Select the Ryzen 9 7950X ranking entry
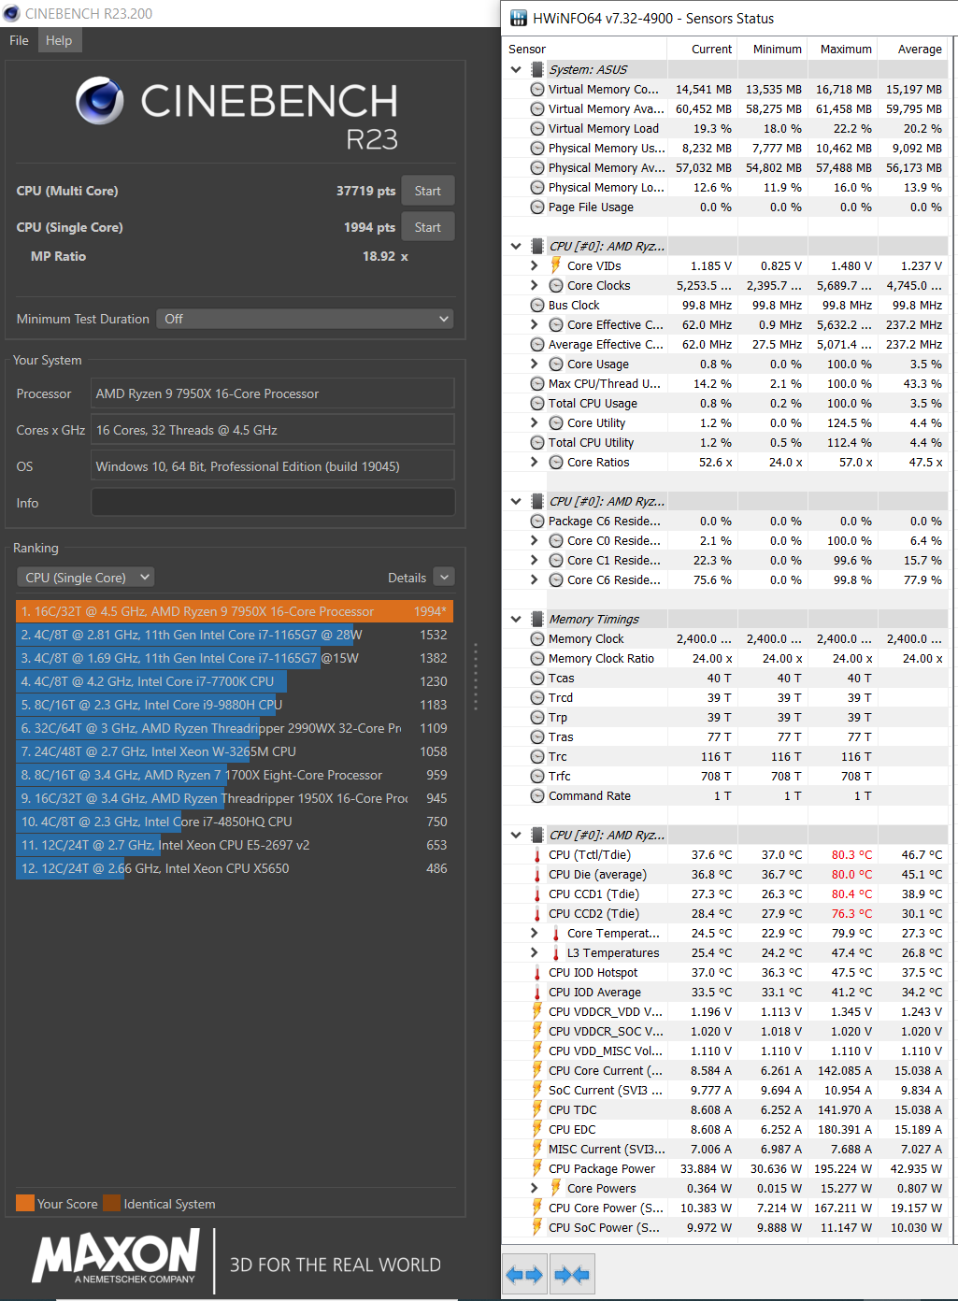Image resolution: width=958 pixels, height=1301 pixels. (235, 611)
